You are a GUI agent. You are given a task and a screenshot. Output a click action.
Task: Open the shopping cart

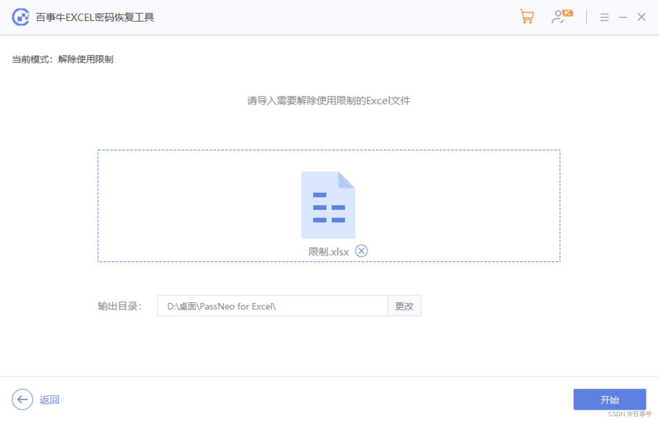coord(527,16)
